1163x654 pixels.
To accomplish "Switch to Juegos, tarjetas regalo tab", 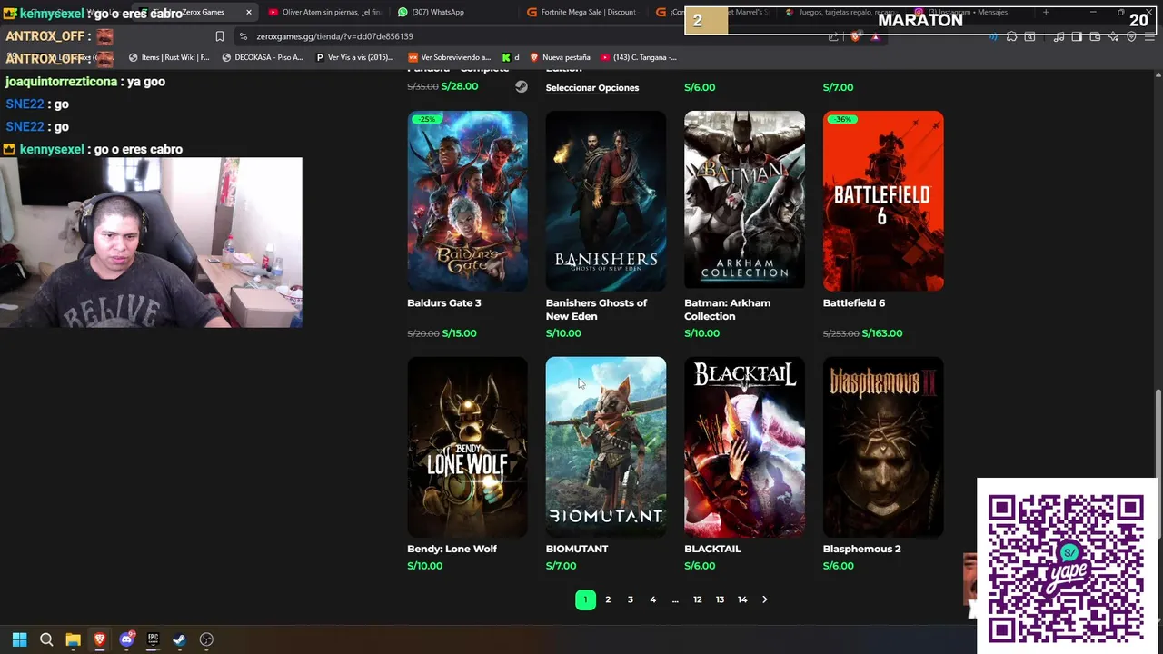I will pyautogui.click(x=839, y=12).
